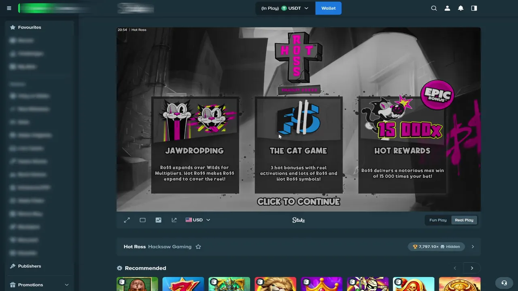Open the 7,797.10× Hidden win badge
Viewport: 518px width, 291px height.
(436, 247)
